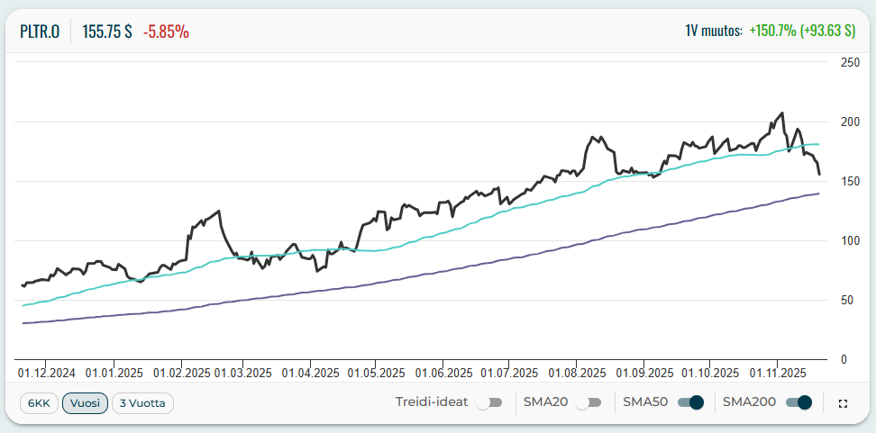
Task: Click the 01.11.2025 date label
Action: [x=778, y=372]
